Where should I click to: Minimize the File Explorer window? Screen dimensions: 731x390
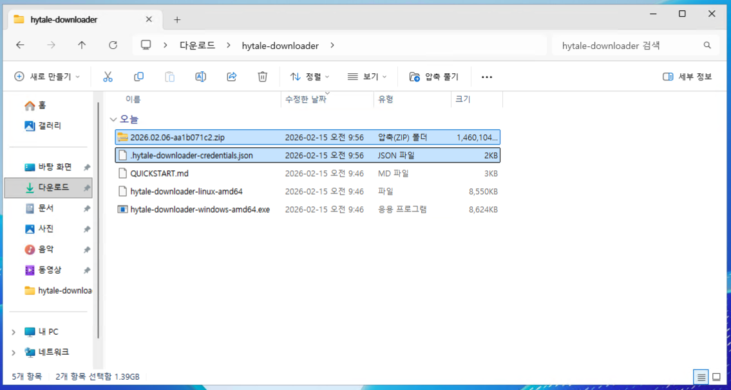(x=652, y=14)
